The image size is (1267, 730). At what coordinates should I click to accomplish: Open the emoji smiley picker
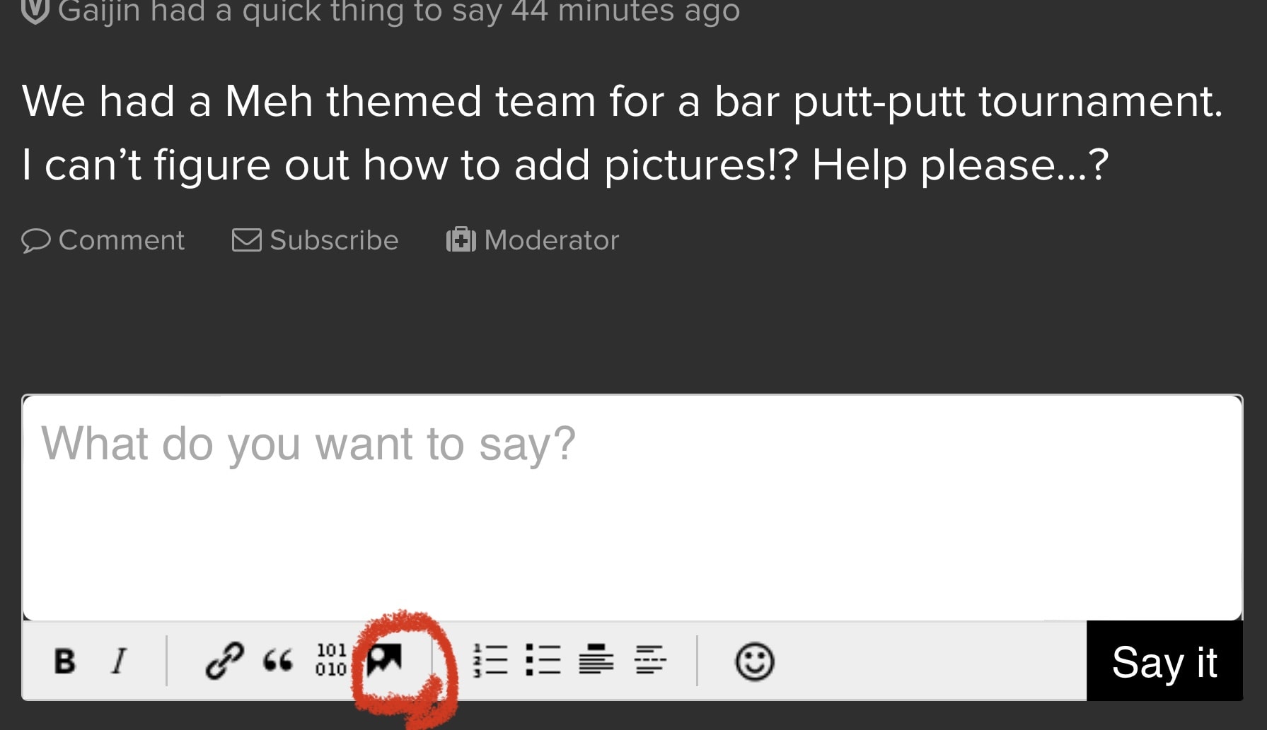coord(754,661)
